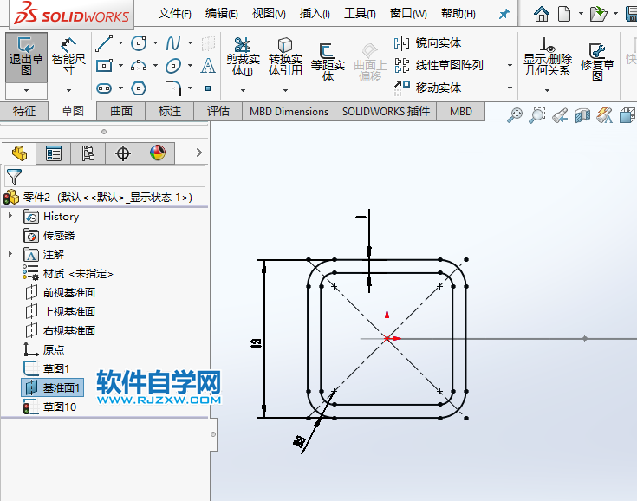Image resolution: width=637 pixels, height=501 pixels.
Task: Open the Rectangle tool dropdown arrow
Action: [x=120, y=65]
